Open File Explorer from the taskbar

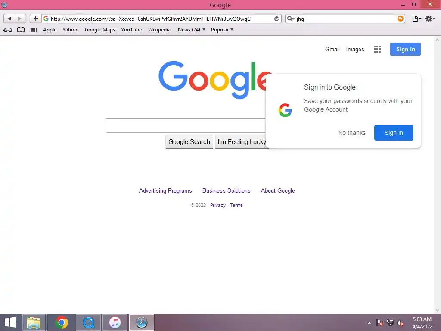(34, 322)
